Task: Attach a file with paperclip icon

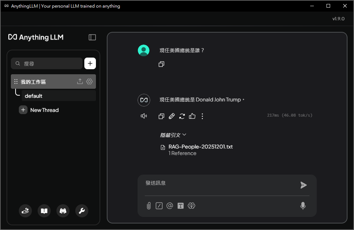Action: point(148,206)
